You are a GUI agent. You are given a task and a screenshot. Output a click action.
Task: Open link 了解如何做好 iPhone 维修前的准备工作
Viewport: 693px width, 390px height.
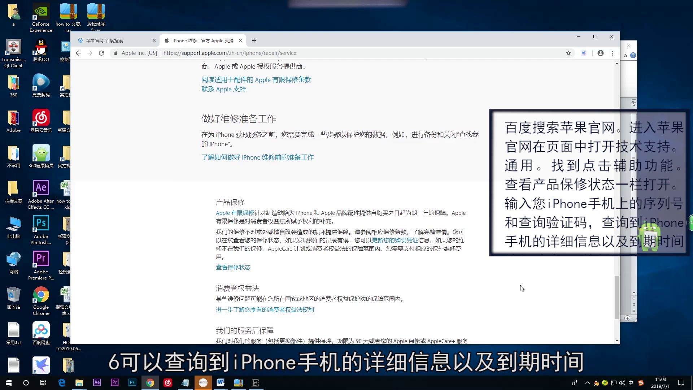(x=258, y=157)
